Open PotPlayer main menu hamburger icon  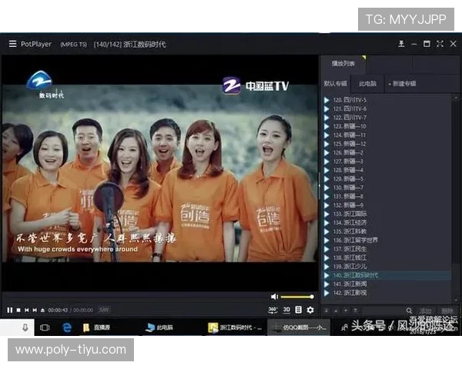[12, 44]
